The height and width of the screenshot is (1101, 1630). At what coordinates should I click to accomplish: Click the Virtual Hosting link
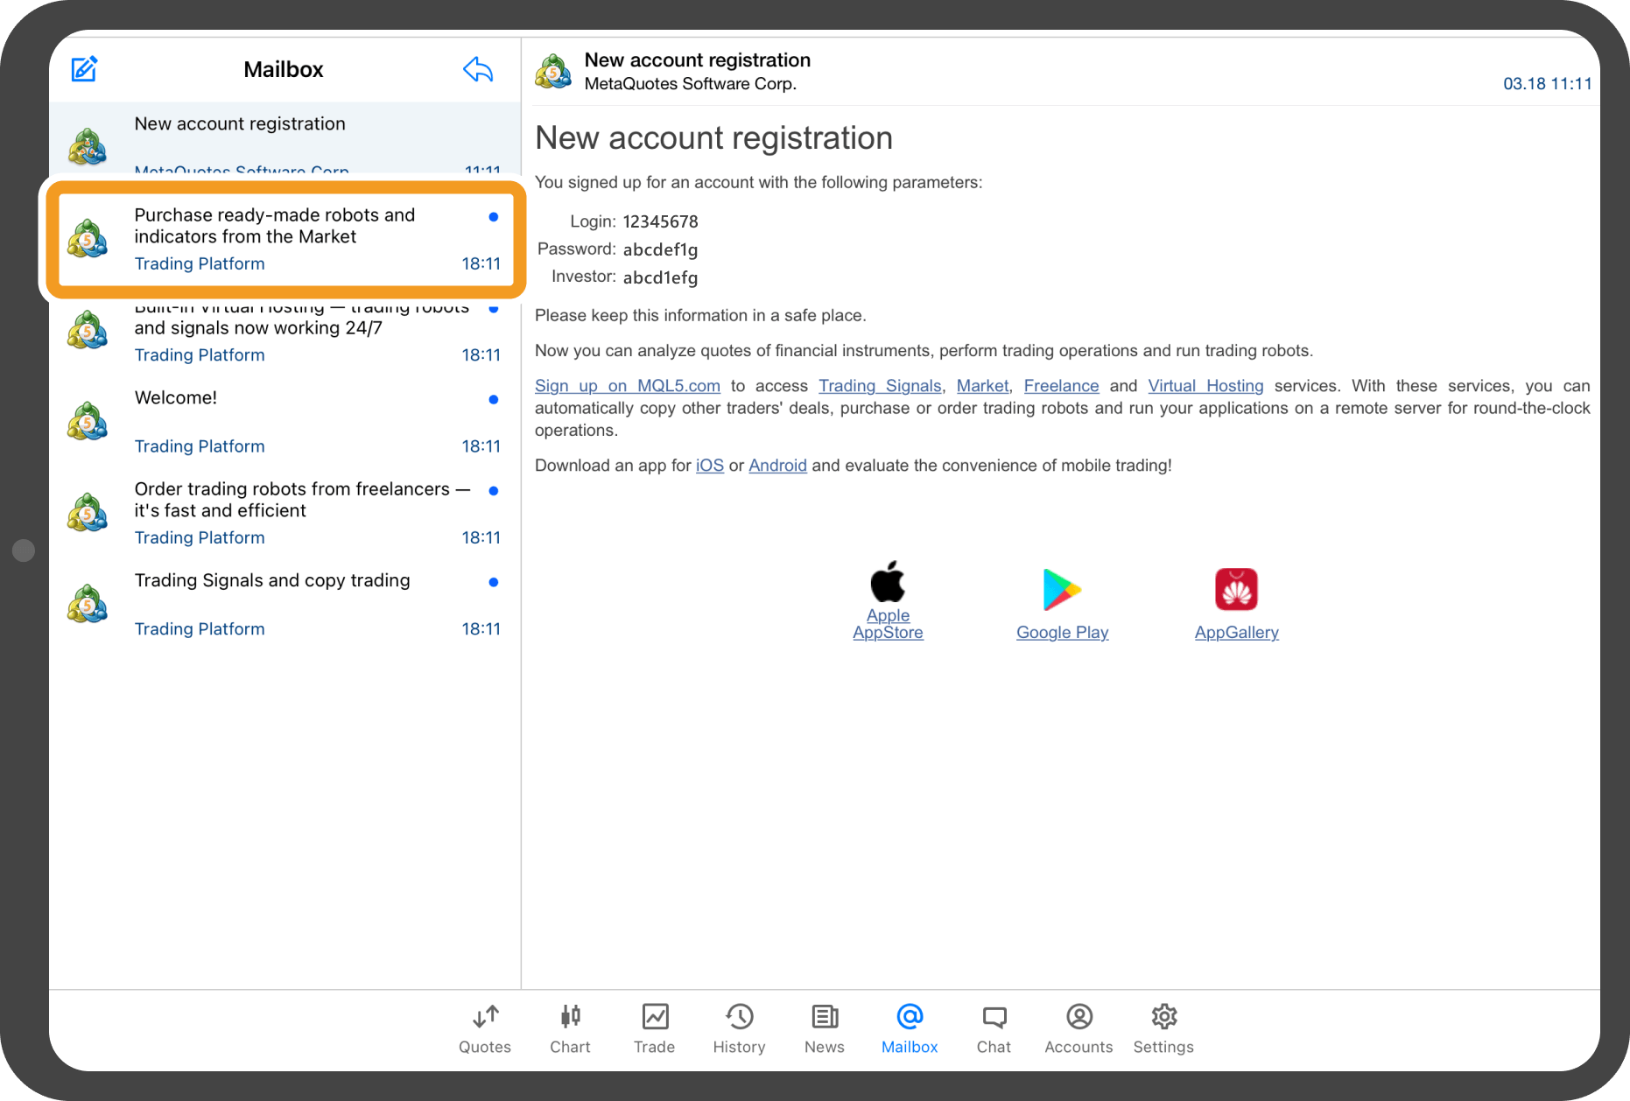pos(1205,386)
